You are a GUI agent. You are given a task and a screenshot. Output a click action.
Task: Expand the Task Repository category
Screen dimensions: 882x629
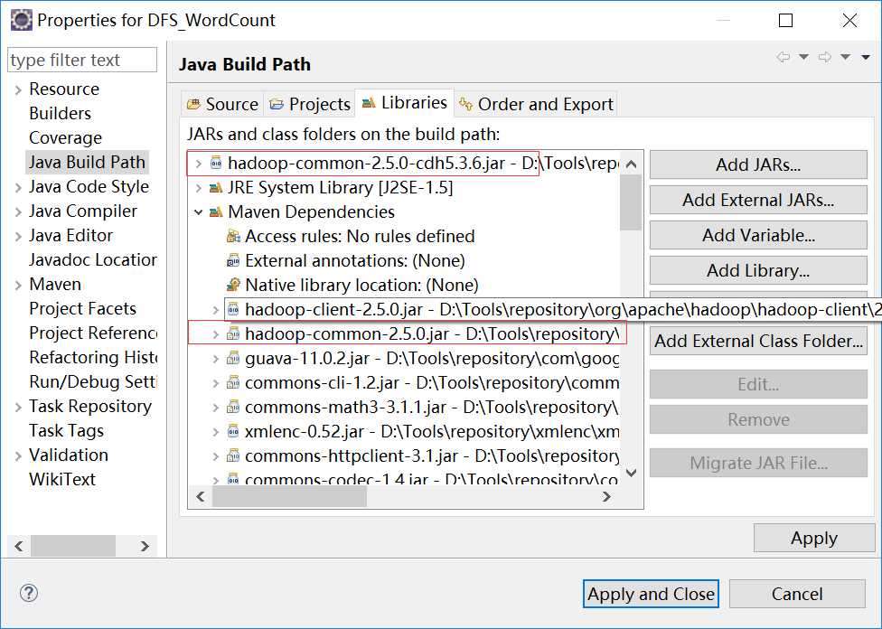[x=18, y=407]
